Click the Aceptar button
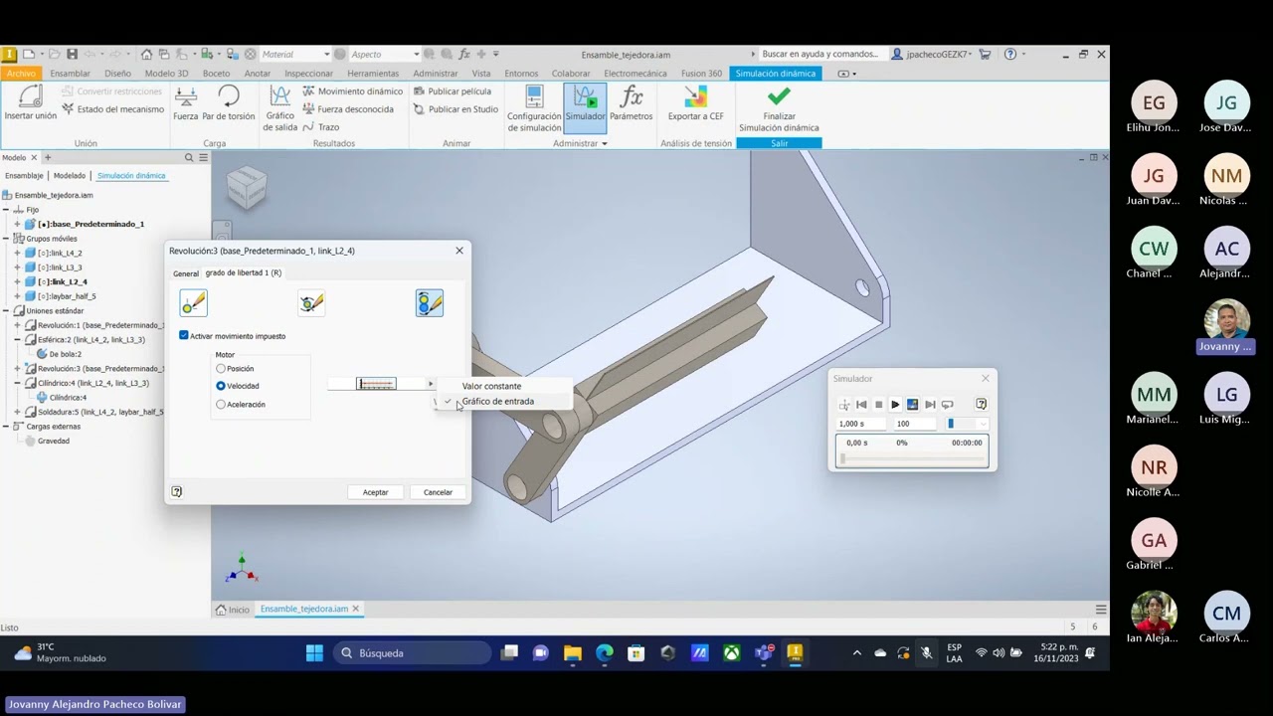The height and width of the screenshot is (716, 1273). 375,492
